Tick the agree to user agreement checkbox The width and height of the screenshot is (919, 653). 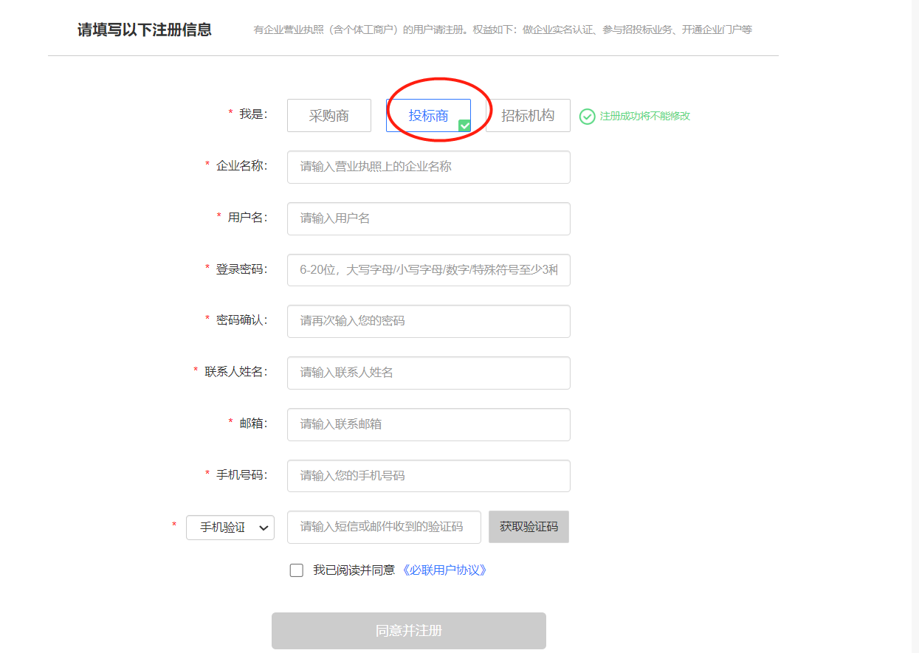coord(297,570)
